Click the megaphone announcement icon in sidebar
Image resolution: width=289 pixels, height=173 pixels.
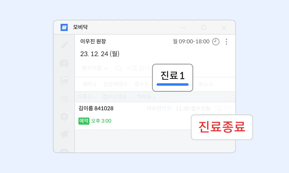[x=64, y=134]
